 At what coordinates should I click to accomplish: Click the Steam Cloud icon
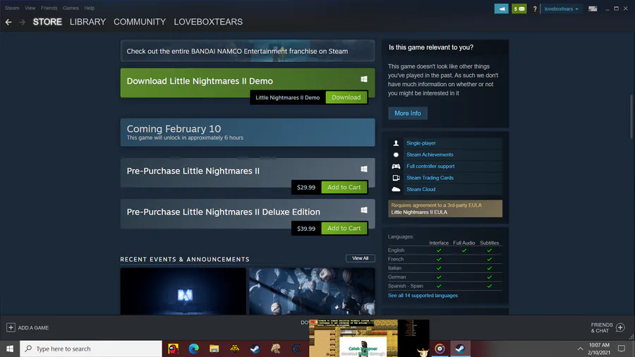point(396,189)
